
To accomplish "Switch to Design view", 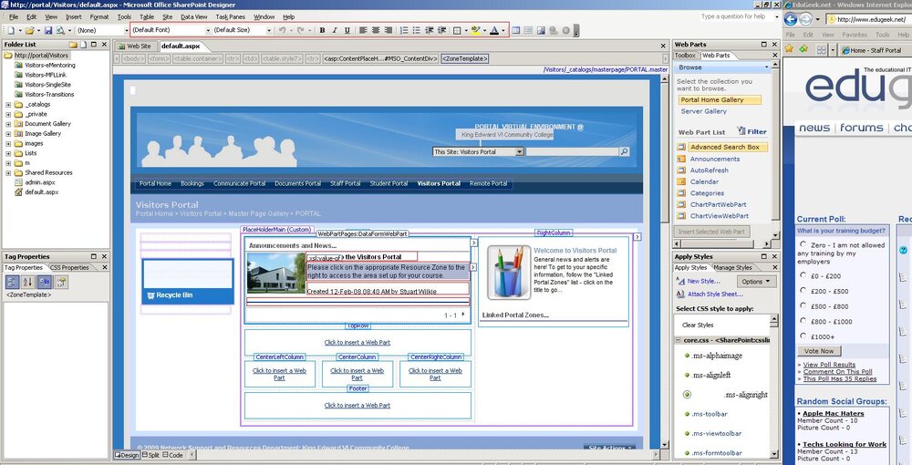I will coord(126,455).
